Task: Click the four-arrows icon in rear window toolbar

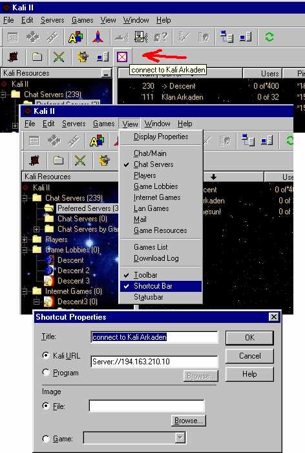Action: click(32, 37)
